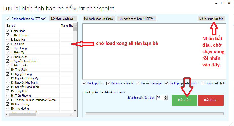Viewport: 234px width, 126px height.
Task: Enable Download Photo checkbox
Action: pos(202,83)
